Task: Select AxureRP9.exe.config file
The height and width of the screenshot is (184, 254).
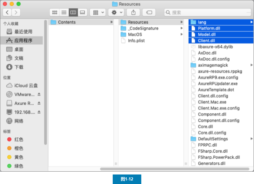Action: pos(221,77)
